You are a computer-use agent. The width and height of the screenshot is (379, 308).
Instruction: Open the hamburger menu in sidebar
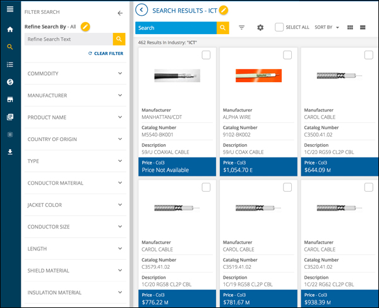tap(10, 9)
